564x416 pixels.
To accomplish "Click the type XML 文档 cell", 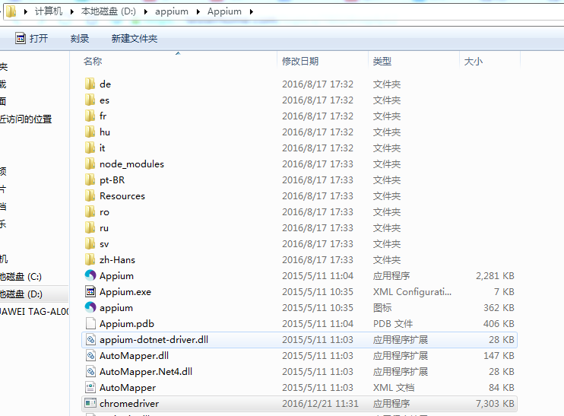I will (394, 388).
